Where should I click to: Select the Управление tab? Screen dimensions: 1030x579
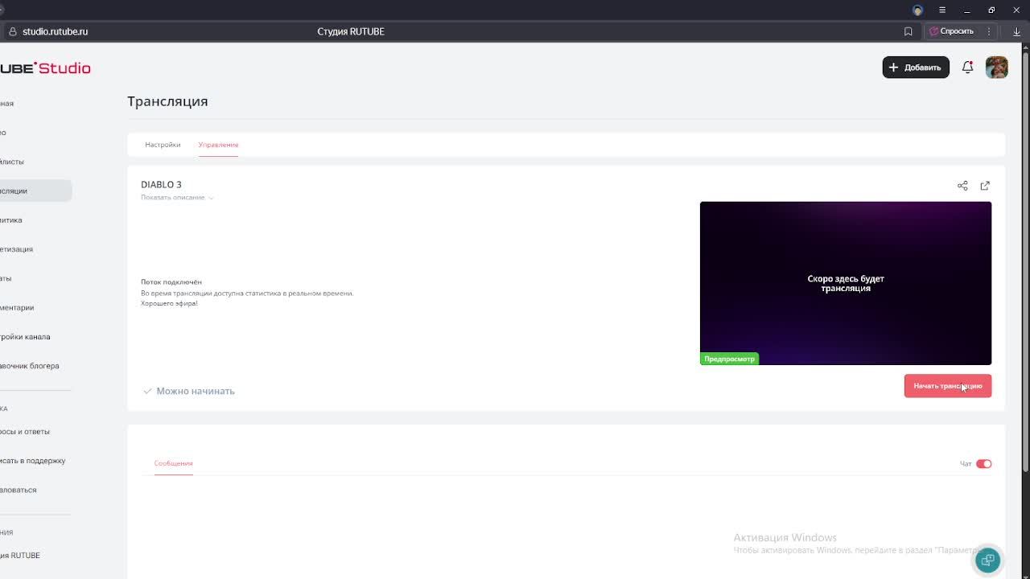click(218, 145)
